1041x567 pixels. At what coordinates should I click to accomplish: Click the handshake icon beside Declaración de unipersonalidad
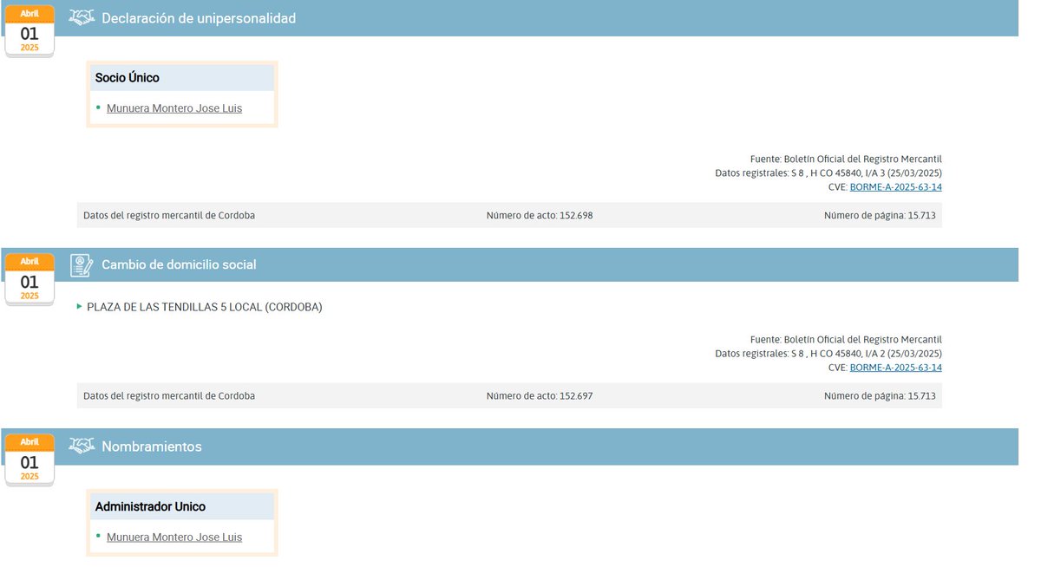(x=82, y=17)
